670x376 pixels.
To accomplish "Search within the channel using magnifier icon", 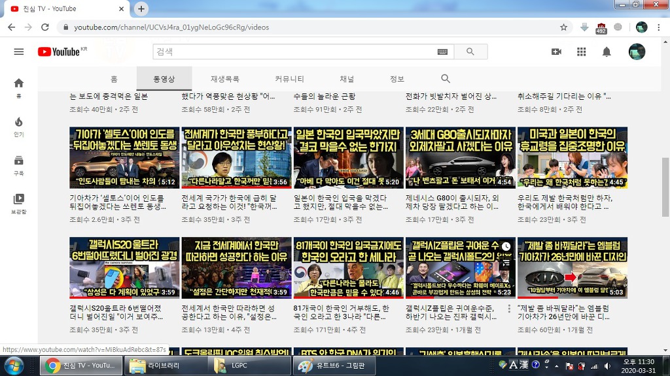I will click(x=446, y=79).
